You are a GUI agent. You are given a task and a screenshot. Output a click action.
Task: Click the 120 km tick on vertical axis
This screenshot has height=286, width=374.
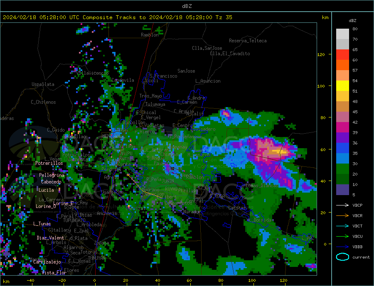[x=321, y=54]
